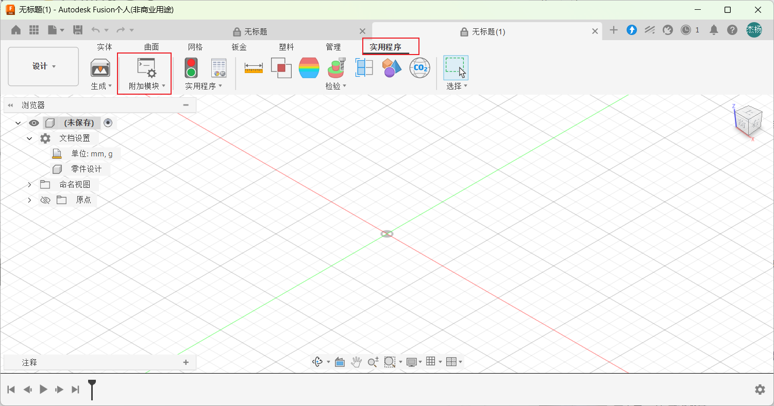Toggle the activate radio button beside (未保存)

[x=108, y=123]
